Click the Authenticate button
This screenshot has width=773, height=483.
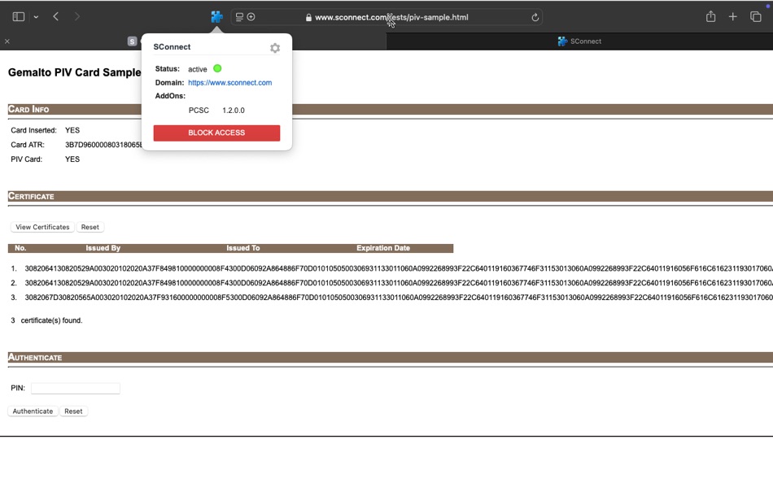point(33,411)
